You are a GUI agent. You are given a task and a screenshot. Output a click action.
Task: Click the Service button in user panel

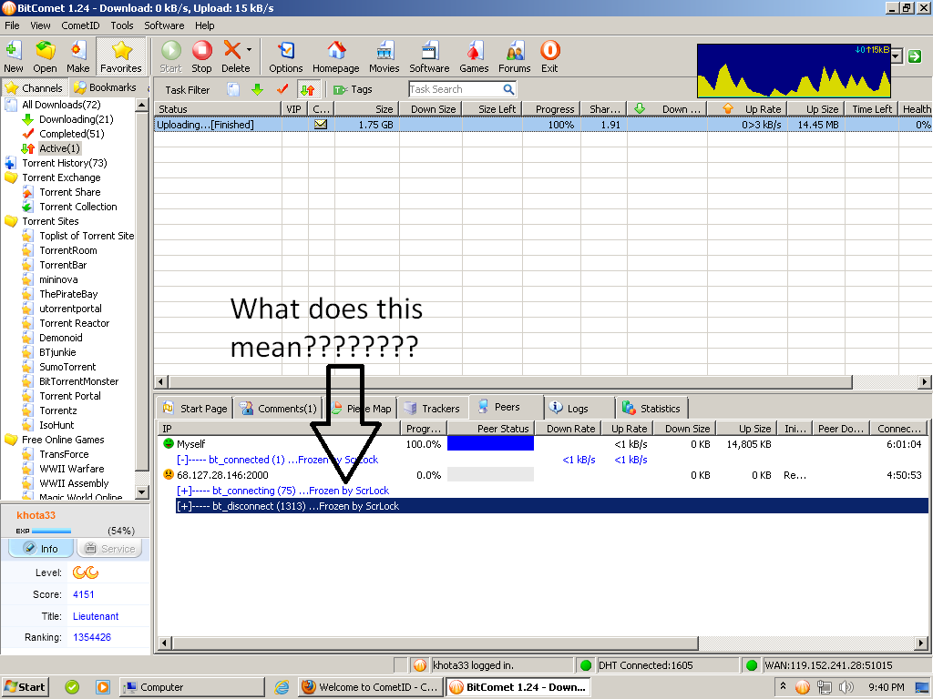tap(110, 549)
